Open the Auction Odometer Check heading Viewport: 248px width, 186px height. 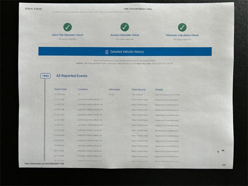(x=125, y=35)
